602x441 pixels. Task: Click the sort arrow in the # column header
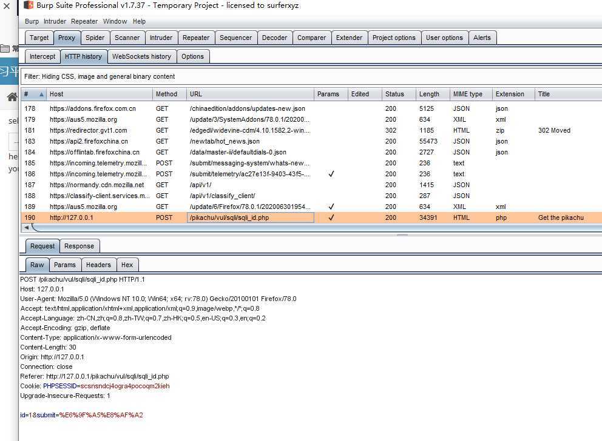[x=41, y=94]
